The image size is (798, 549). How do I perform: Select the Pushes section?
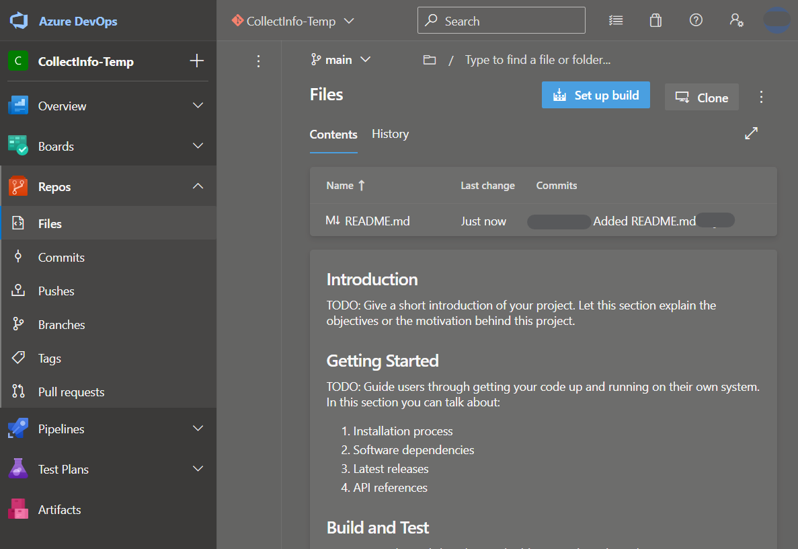pyautogui.click(x=56, y=291)
